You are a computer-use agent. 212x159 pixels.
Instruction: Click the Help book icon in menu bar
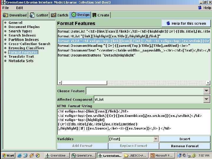(200, 8)
